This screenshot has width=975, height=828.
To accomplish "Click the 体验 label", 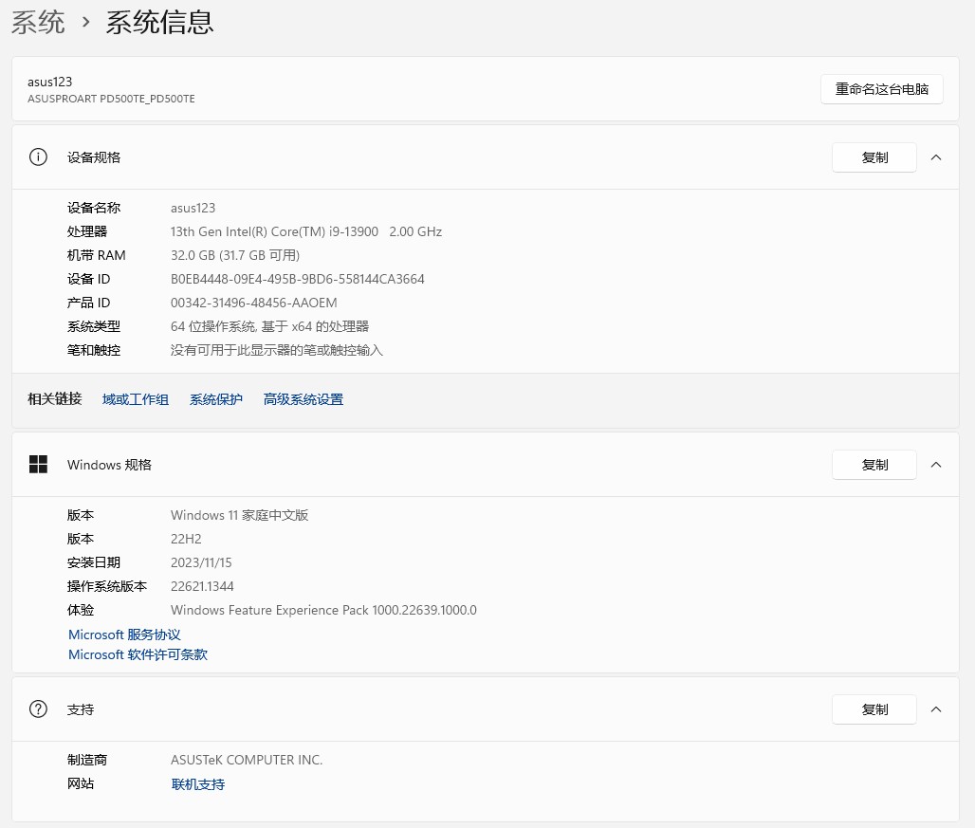I will [81, 610].
